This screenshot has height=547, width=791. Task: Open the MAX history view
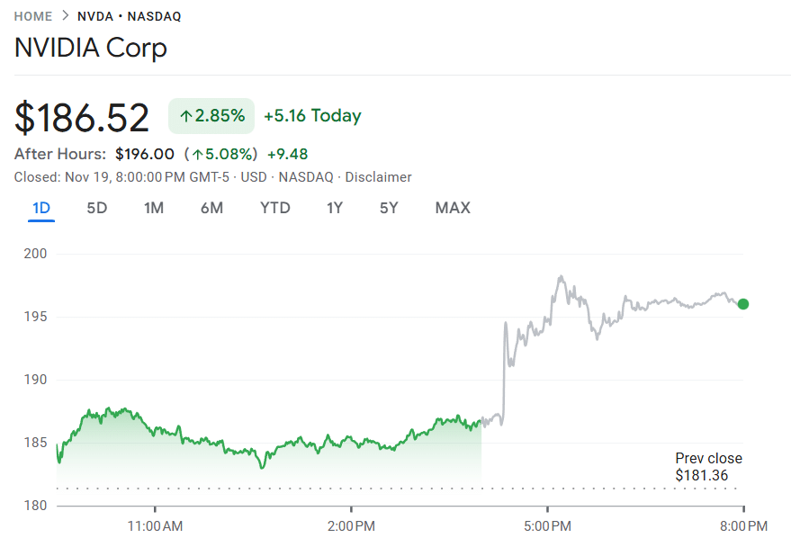click(x=452, y=208)
